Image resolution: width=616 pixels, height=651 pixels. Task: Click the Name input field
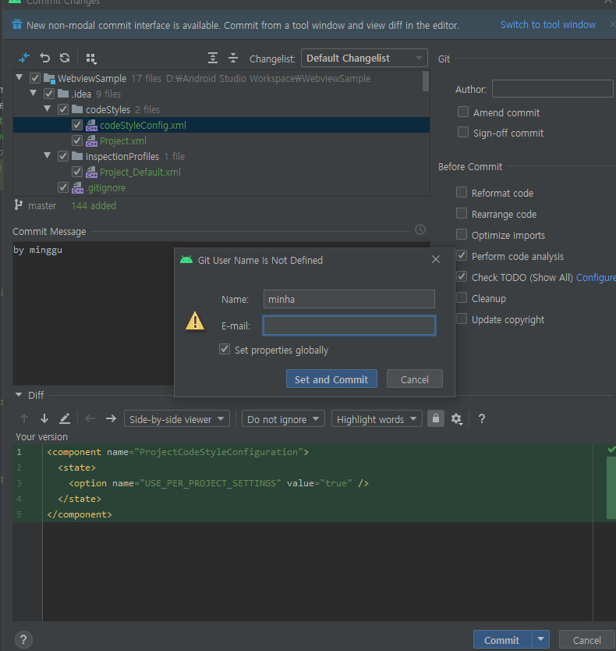(349, 299)
